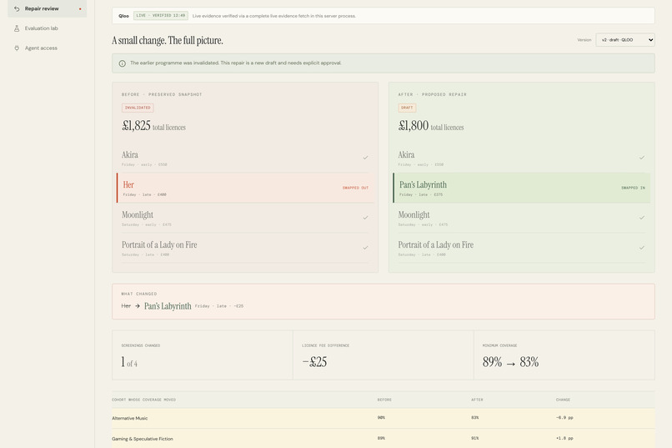The width and height of the screenshot is (672, 448).
Task: Click the £1,800 total licences figure
Action: (x=431, y=126)
